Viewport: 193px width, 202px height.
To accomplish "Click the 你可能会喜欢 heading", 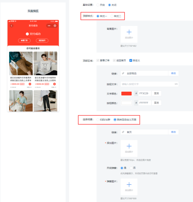I will click(x=33, y=49).
